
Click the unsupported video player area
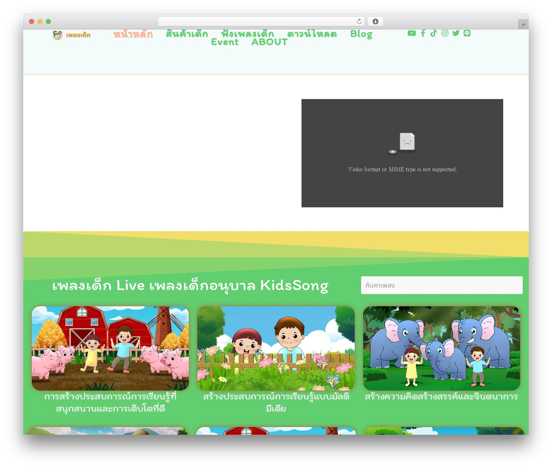[x=402, y=153]
